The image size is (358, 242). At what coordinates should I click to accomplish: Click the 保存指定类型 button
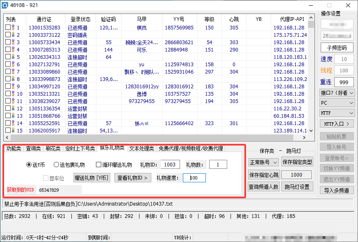coord(297,162)
